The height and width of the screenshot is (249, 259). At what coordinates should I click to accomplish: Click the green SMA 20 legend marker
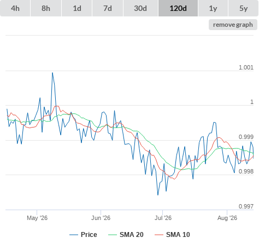click(113, 235)
